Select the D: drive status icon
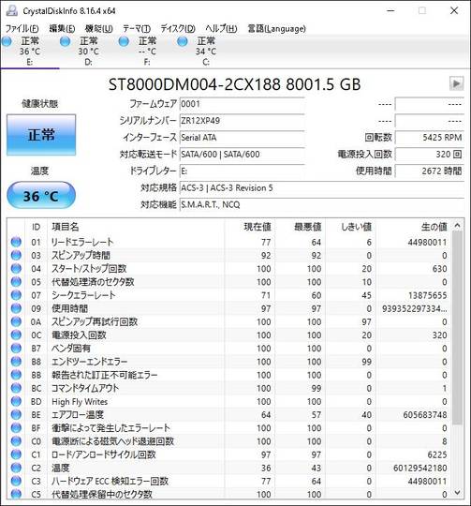Screen dimensions: 471x506 [66, 41]
